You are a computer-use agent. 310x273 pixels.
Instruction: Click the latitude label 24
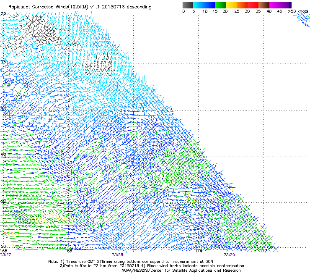pyautogui.click(x=3, y=156)
